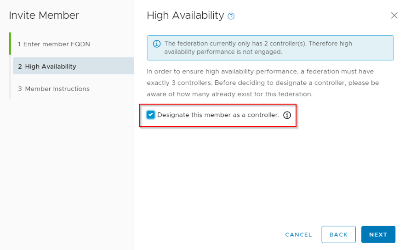
Task: Uncheck the designate controller checkbox
Action: coord(151,115)
